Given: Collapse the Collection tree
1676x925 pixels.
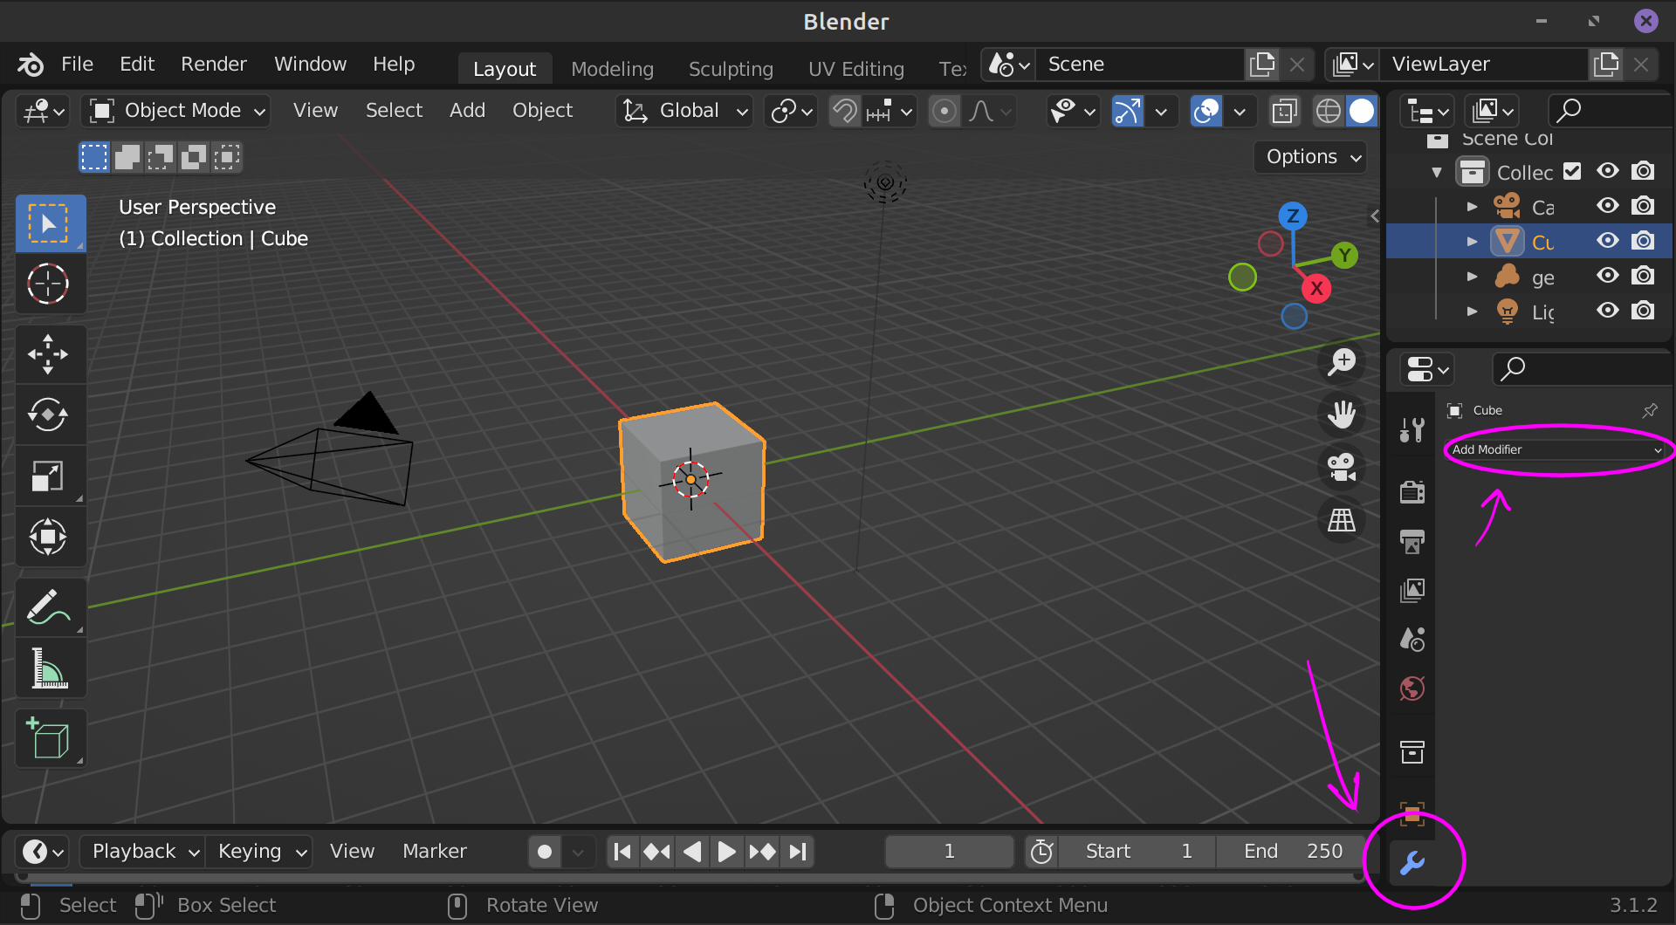Looking at the screenshot, I should (x=1437, y=172).
